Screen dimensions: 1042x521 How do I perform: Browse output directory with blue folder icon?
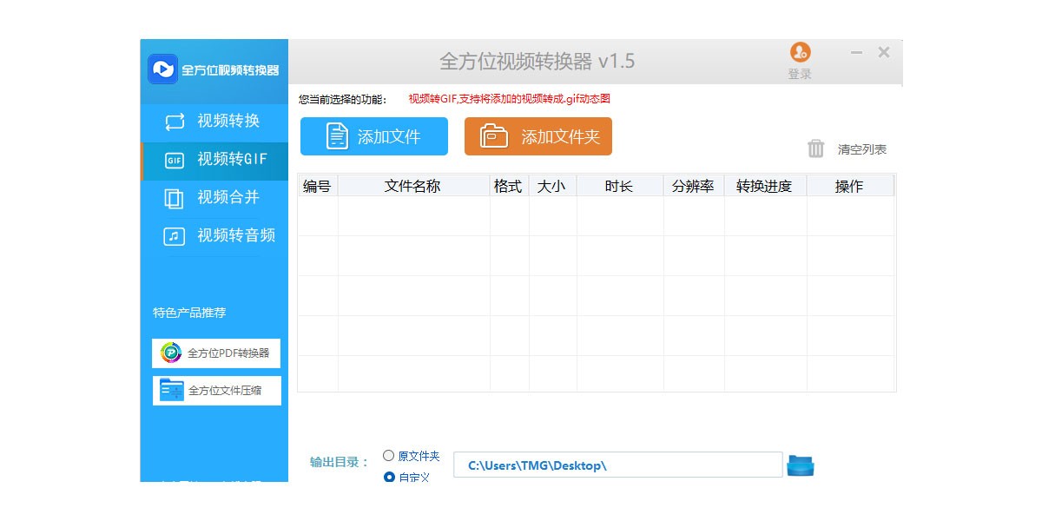(x=801, y=465)
